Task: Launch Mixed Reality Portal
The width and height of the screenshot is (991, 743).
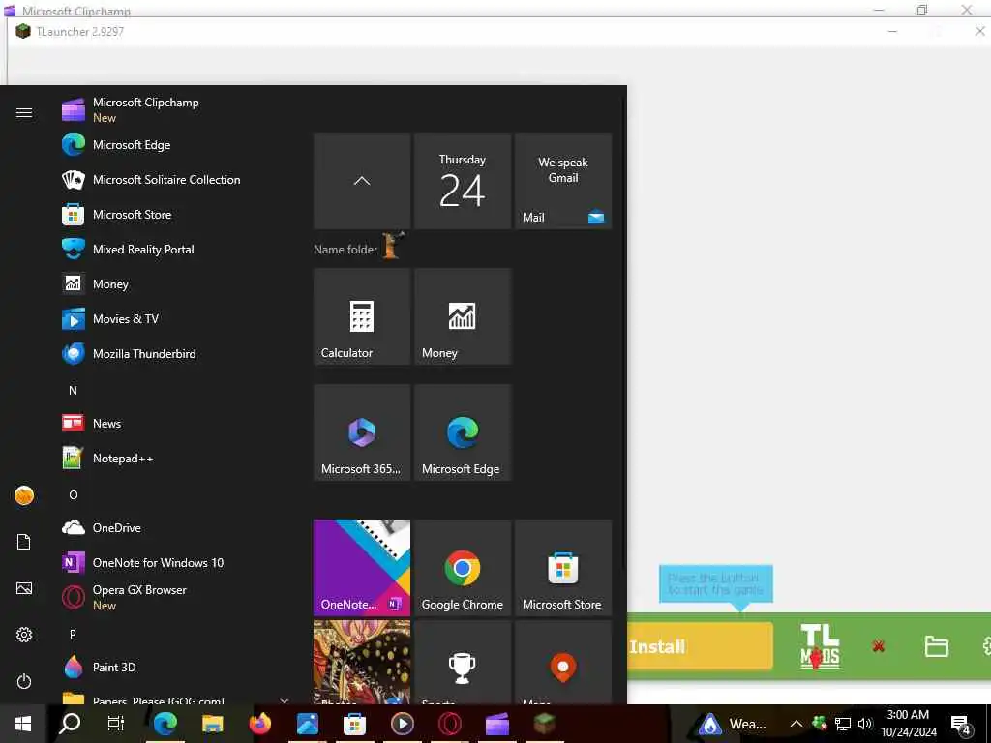Action: [x=177, y=249]
